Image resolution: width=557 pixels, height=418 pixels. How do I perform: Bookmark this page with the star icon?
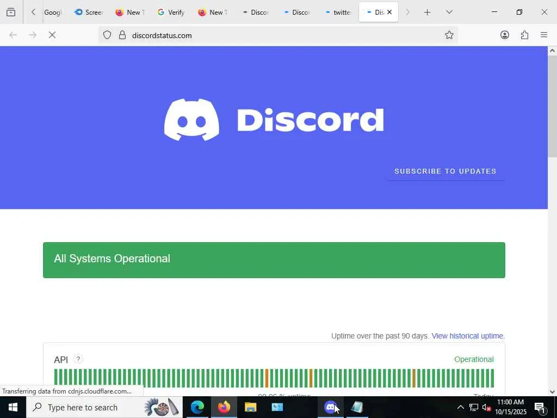tap(449, 35)
